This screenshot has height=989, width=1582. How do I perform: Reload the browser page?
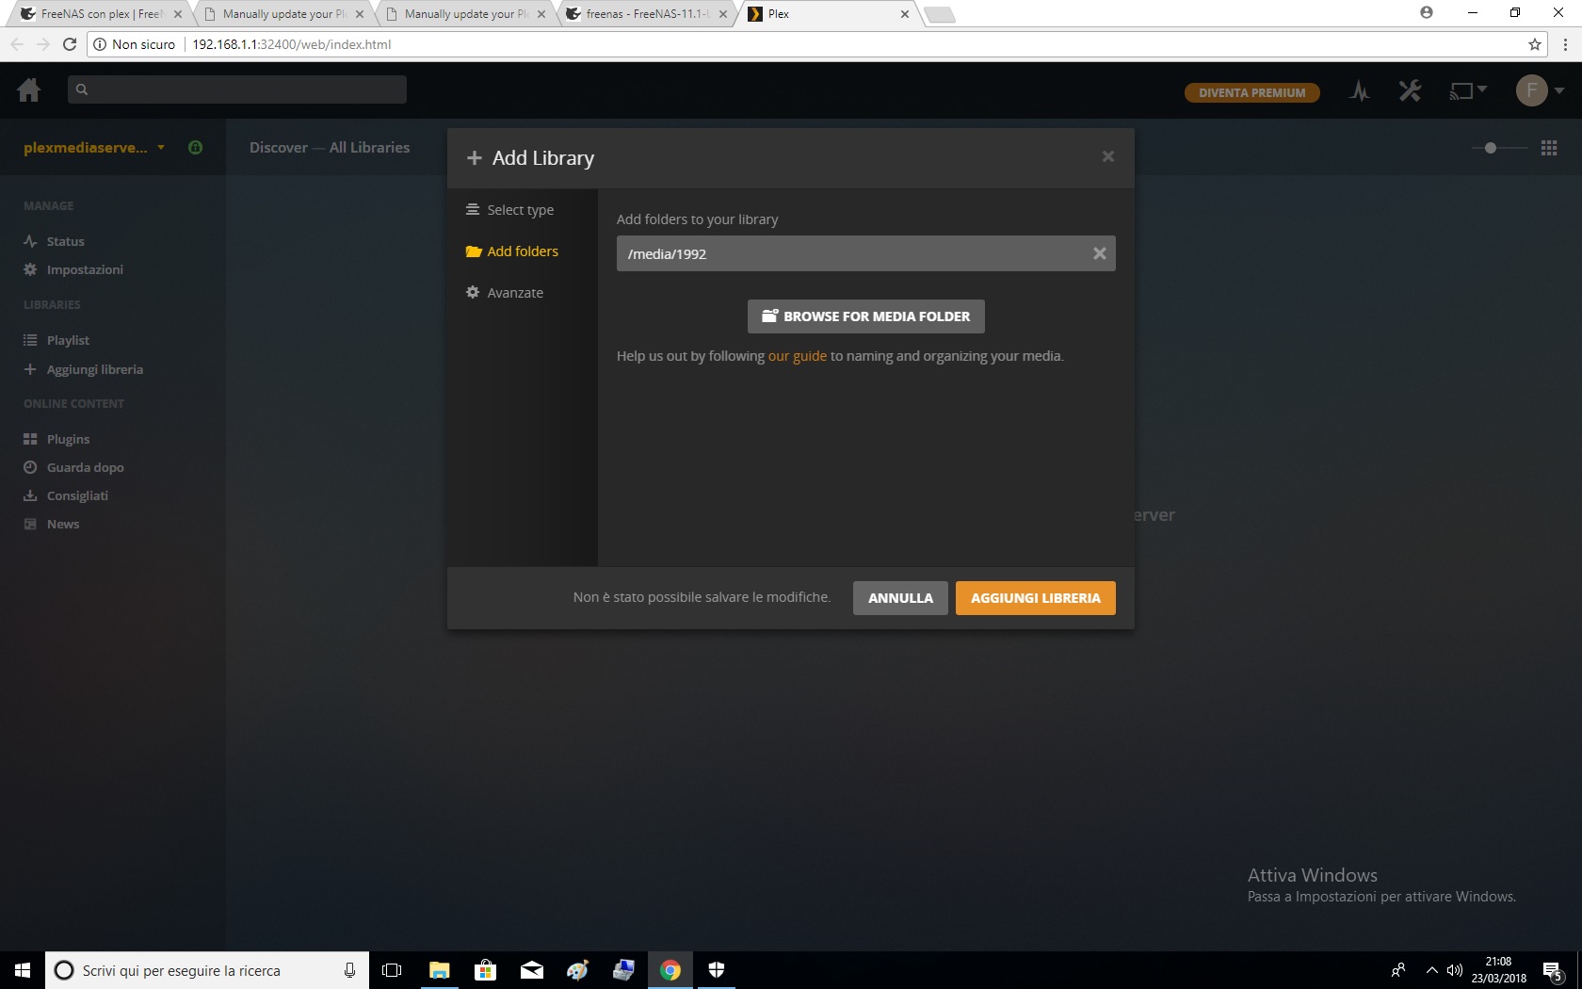tap(70, 44)
